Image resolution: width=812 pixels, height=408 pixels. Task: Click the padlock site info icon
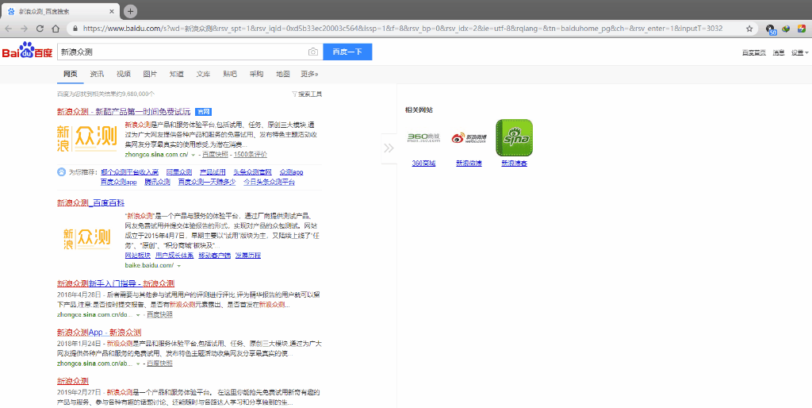[75, 29]
